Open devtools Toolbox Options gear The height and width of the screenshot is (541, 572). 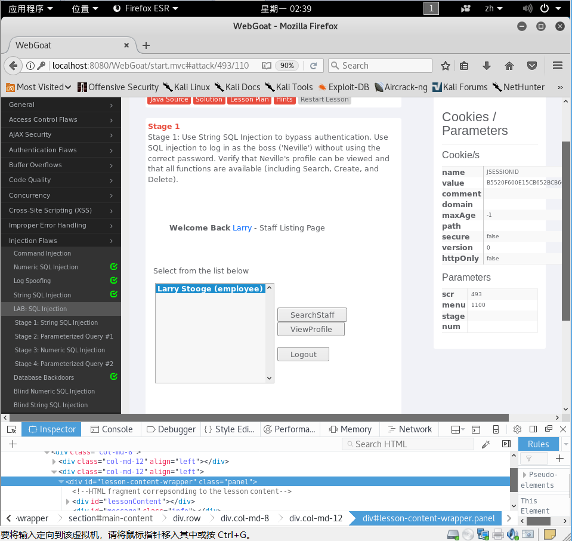[517, 429]
